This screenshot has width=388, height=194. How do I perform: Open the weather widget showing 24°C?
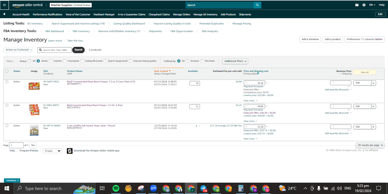[287, 188]
